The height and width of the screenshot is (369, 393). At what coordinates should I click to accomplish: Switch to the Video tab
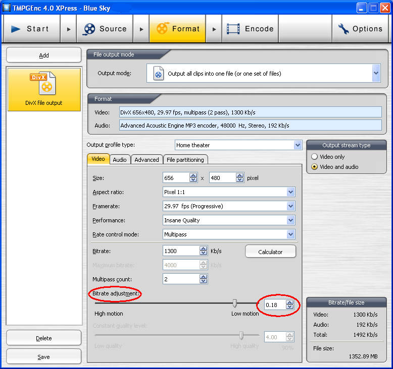tap(98, 159)
